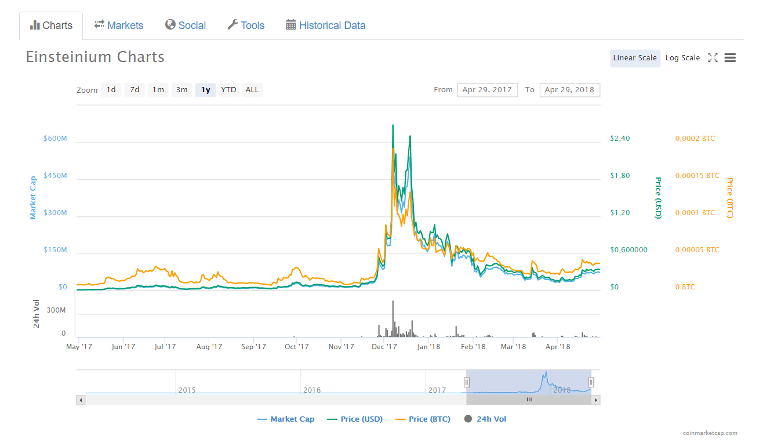Click the wrench icon for Tools

click(232, 24)
